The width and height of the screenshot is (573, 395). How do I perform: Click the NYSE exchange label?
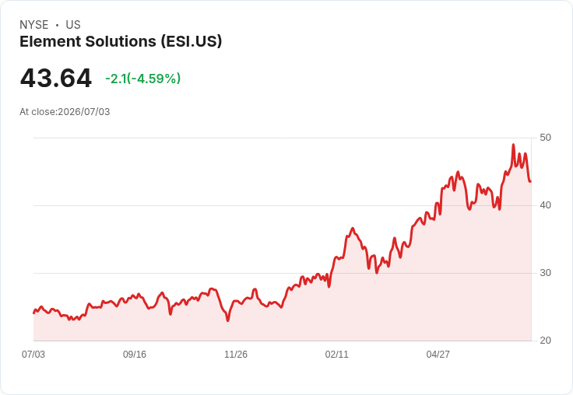pyautogui.click(x=34, y=25)
